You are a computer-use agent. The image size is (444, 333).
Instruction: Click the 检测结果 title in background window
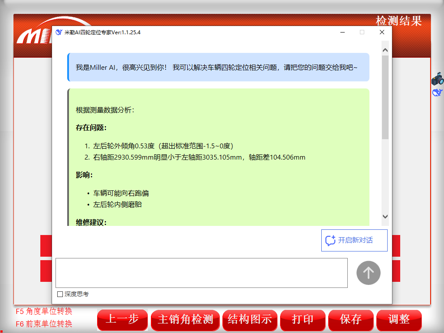click(x=399, y=21)
